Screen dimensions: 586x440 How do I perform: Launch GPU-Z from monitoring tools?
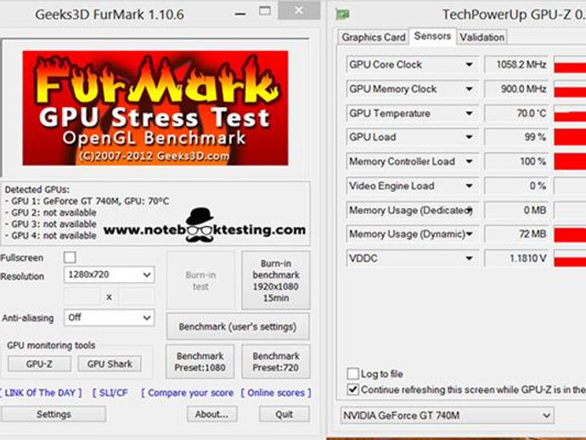(39, 364)
